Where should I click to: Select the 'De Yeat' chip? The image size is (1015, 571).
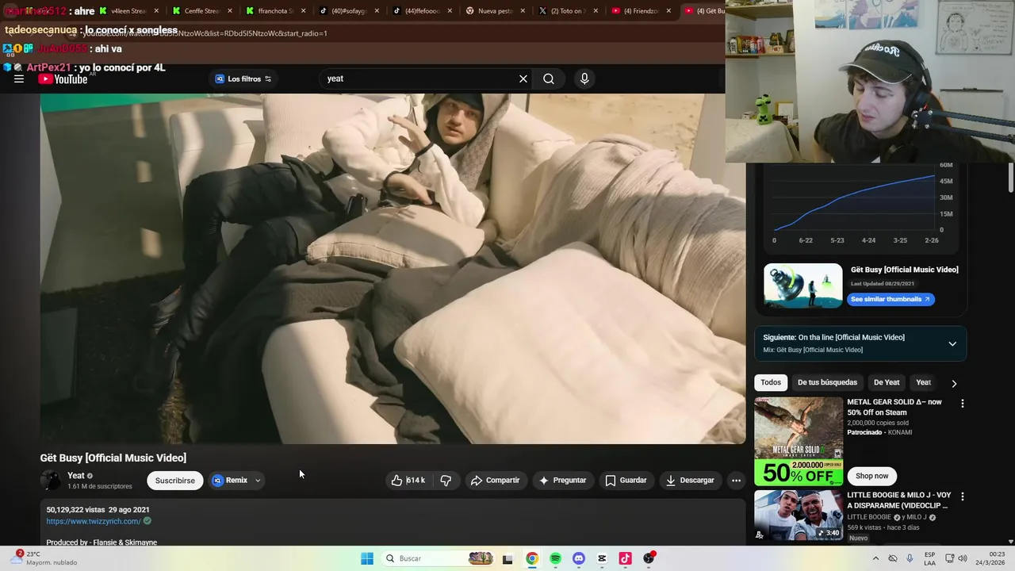click(887, 382)
